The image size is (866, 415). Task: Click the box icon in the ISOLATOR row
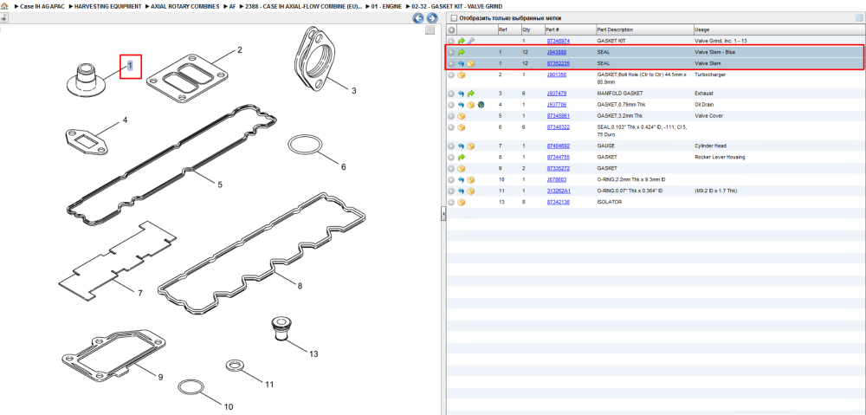click(x=462, y=202)
